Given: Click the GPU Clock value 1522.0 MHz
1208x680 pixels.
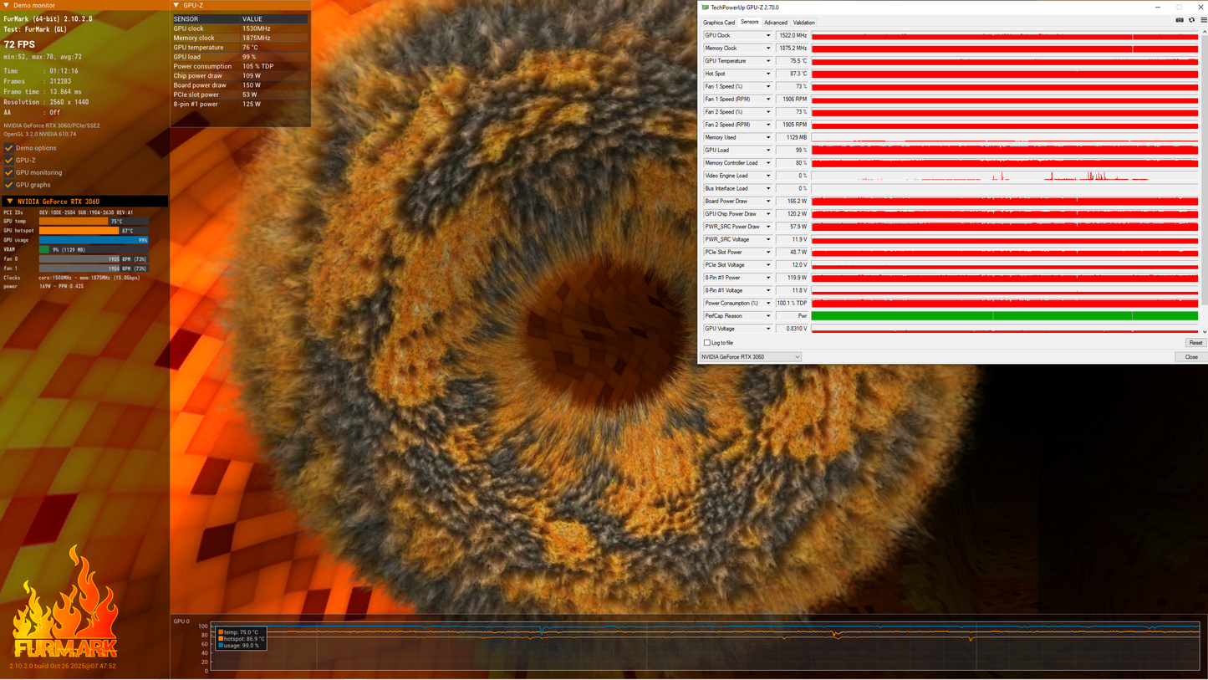Looking at the screenshot, I should [792, 36].
